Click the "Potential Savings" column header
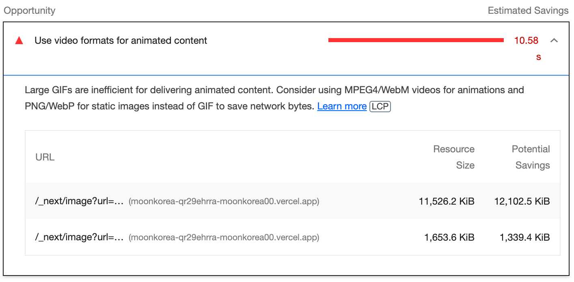Screen dimensions: 574x282 [531, 157]
